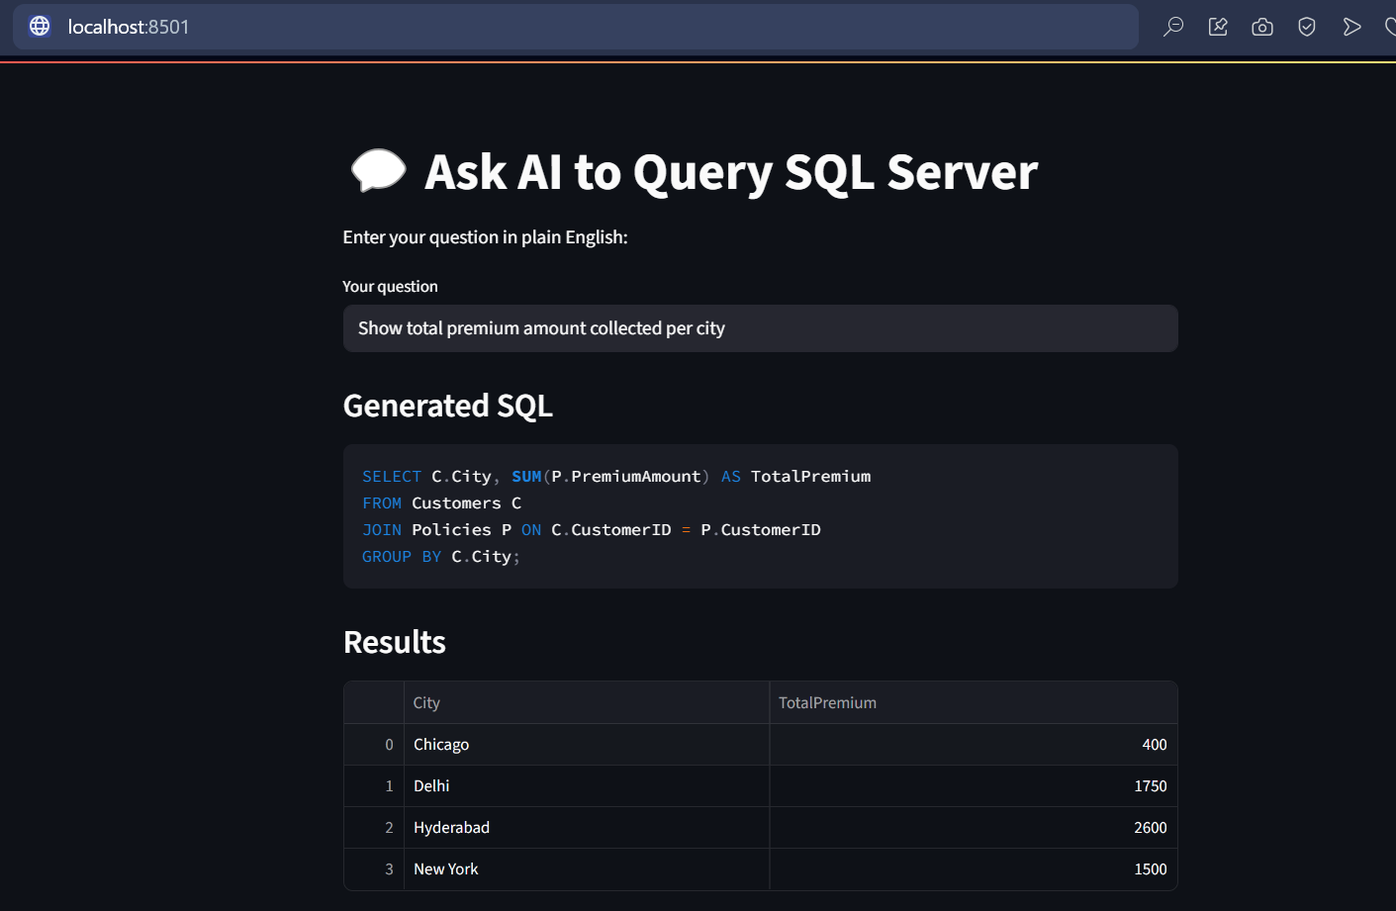
Task: Click the speech bubble icon beside title
Action: click(x=378, y=171)
